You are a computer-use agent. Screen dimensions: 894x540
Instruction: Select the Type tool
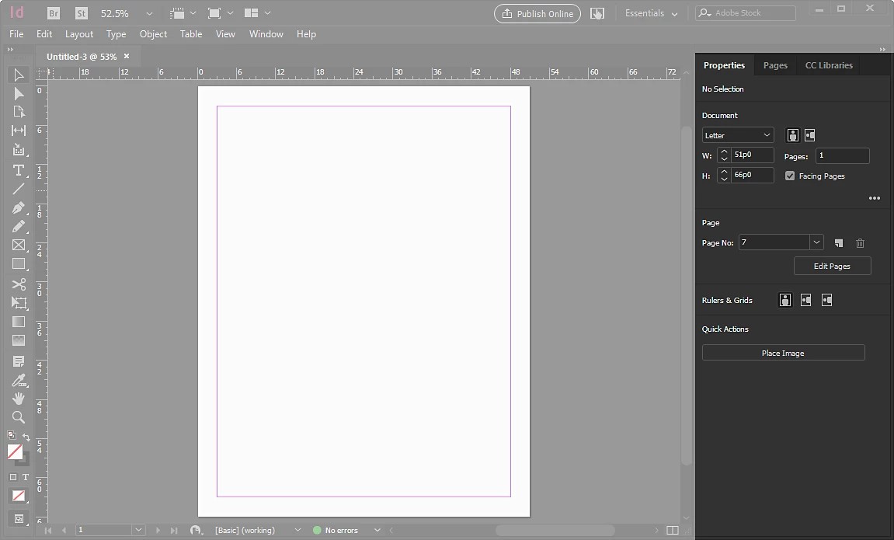[18, 170]
